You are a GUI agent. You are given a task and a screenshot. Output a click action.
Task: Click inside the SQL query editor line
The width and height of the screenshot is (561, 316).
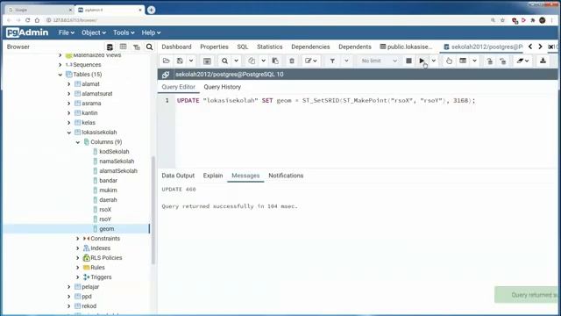(x=325, y=101)
